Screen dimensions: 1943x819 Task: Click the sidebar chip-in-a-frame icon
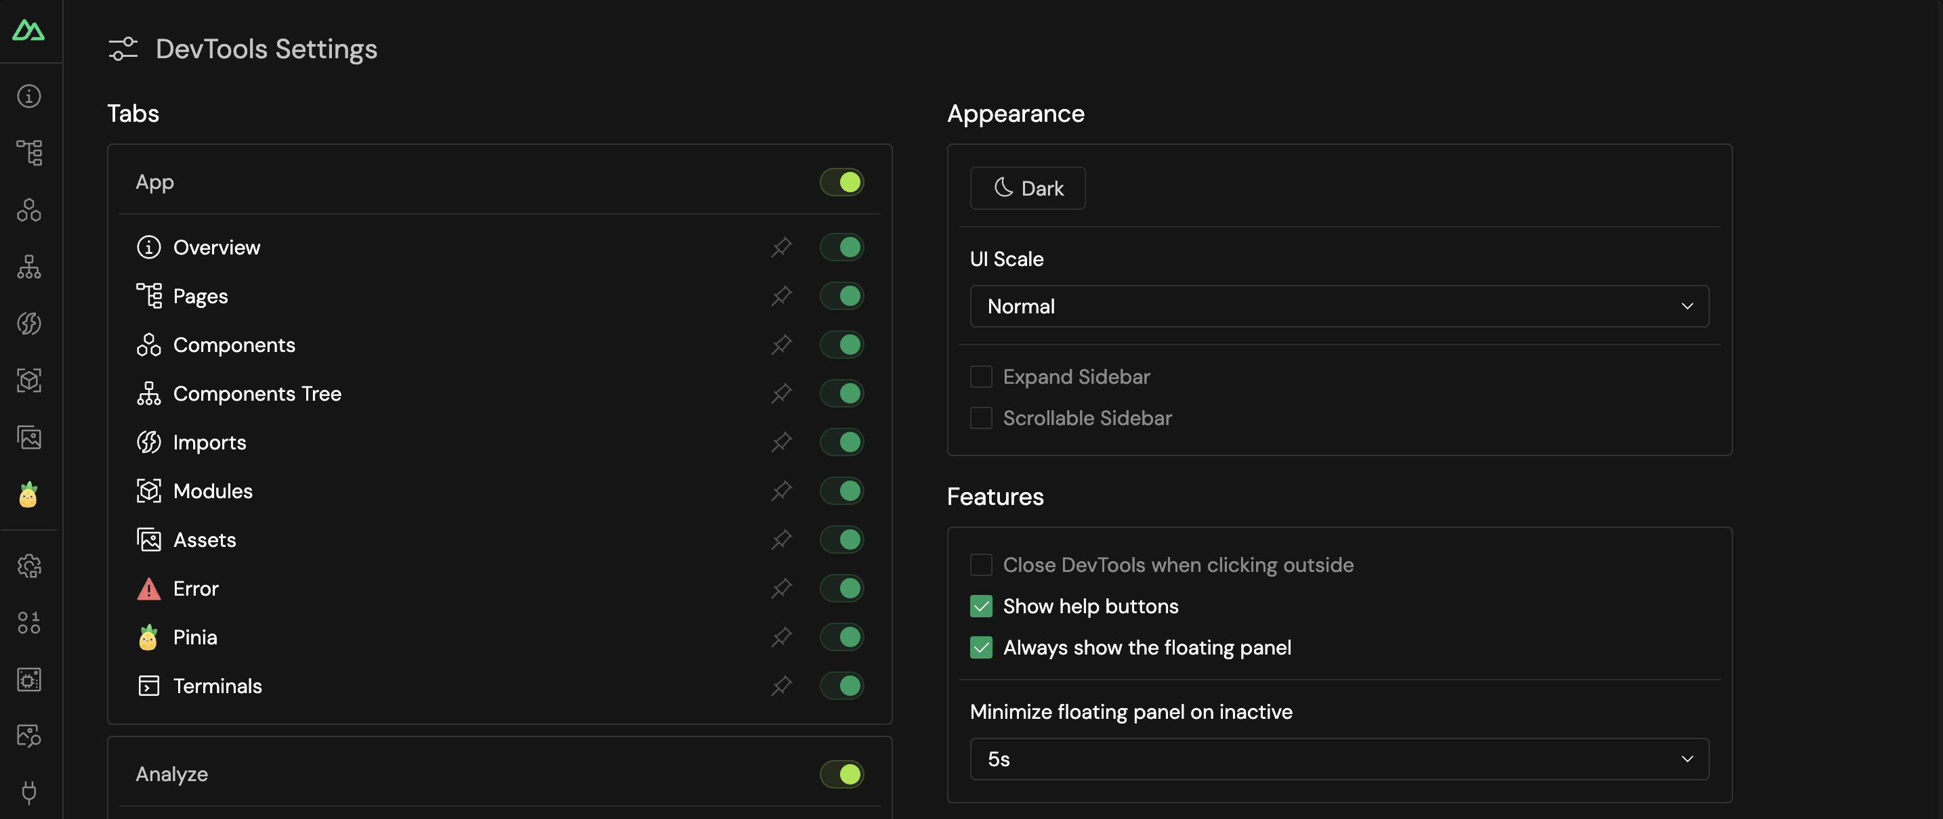click(x=28, y=680)
